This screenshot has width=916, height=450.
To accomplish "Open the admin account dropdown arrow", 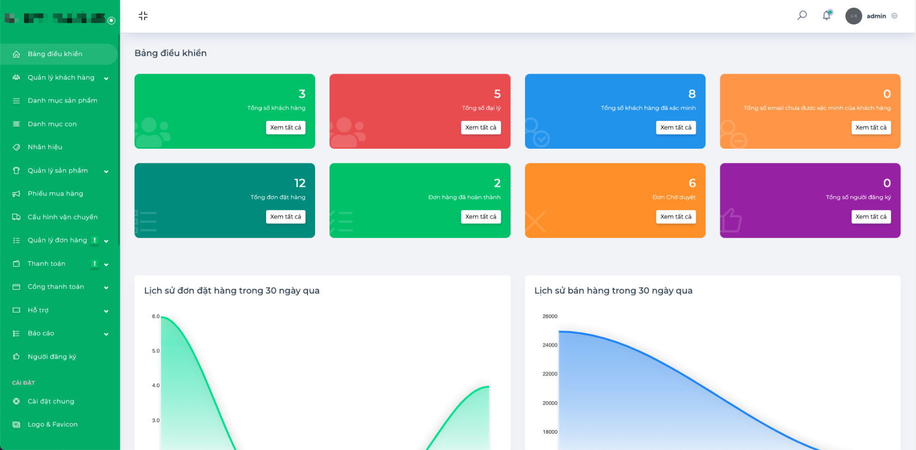I will (x=894, y=16).
